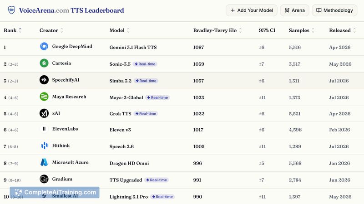Select the Lightning 3.1 Pro model name
Screen dimensions: 364x204
pos(129,197)
